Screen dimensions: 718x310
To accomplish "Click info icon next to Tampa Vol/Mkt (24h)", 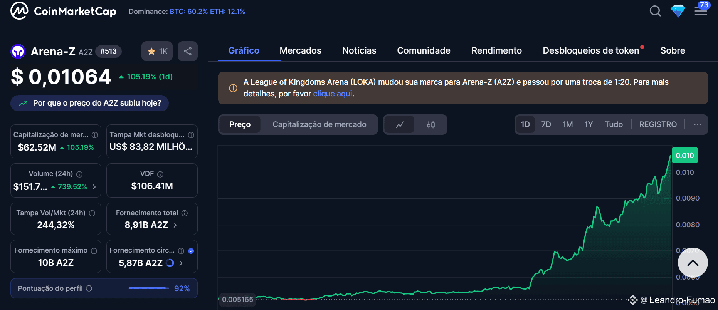I will [x=92, y=213].
